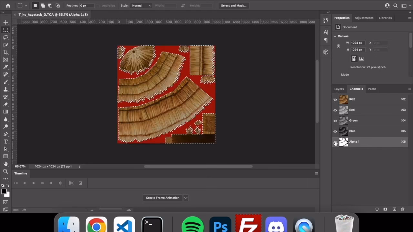Switch to the Layers tab
The image size is (413, 232).
[339, 89]
